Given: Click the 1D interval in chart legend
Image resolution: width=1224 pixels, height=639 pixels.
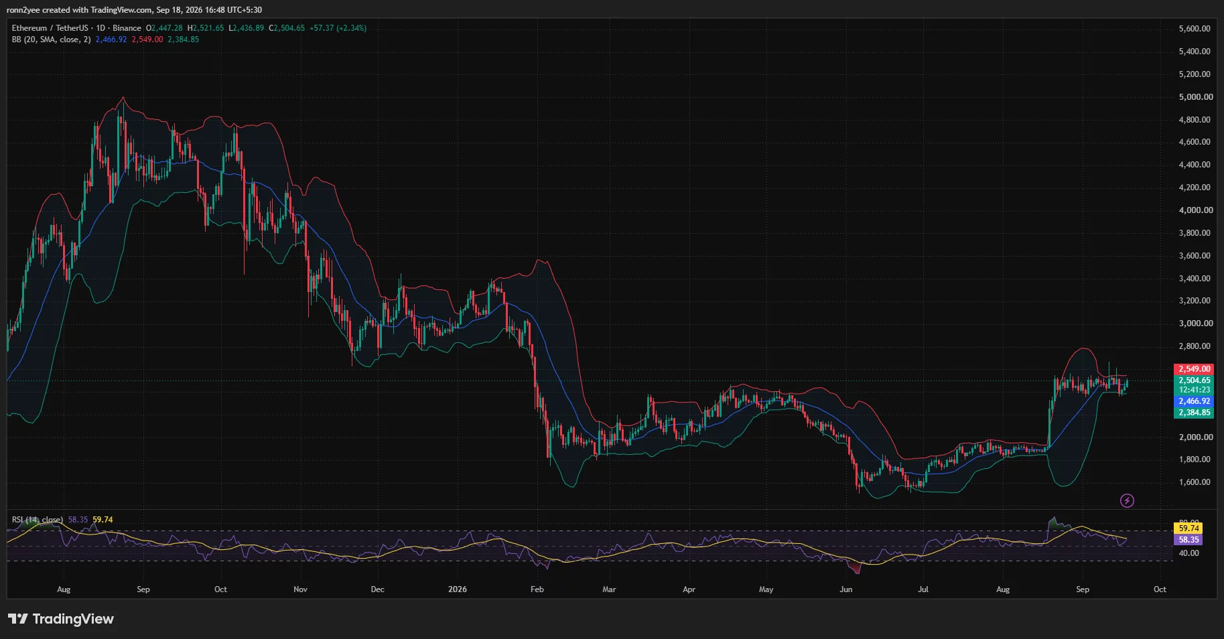Looking at the screenshot, I should coord(100,28).
